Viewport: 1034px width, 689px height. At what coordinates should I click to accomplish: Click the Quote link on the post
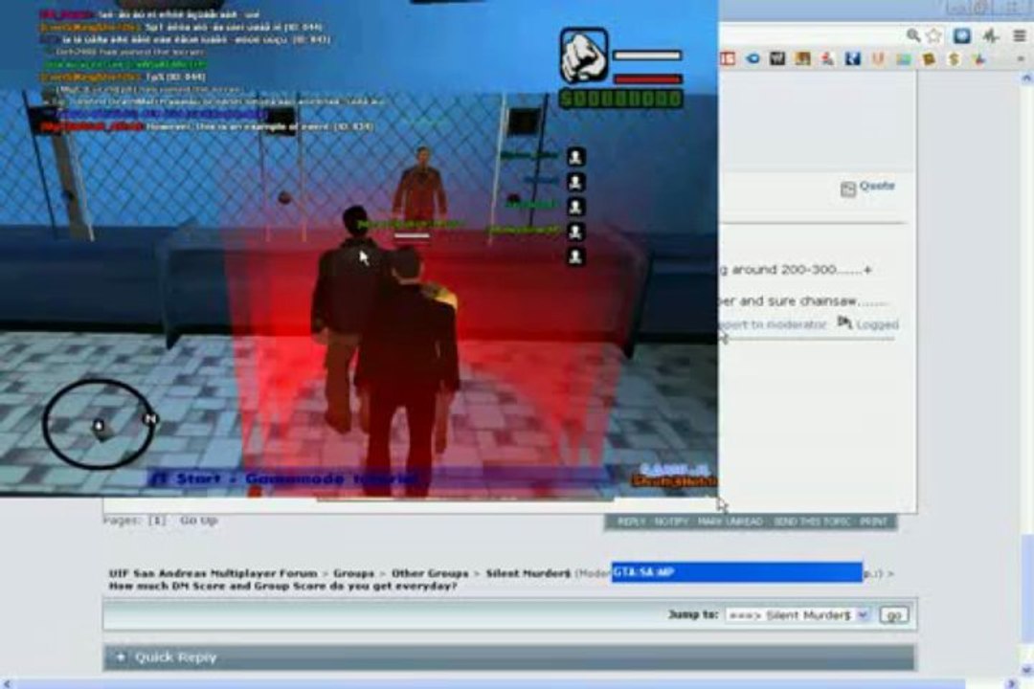(x=877, y=186)
